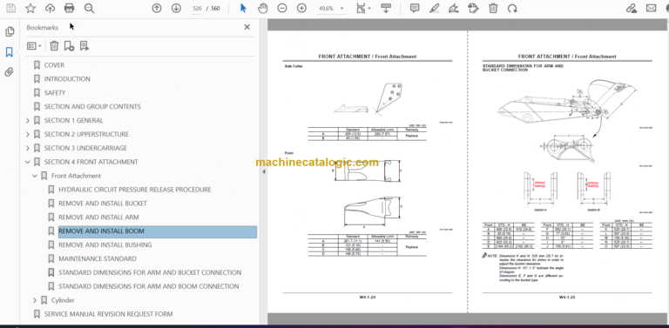Screen dimensions: 669x328
Task: Click the scrolling mode keyboard icon
Action: pyautogui.click(x=386, y=8)
